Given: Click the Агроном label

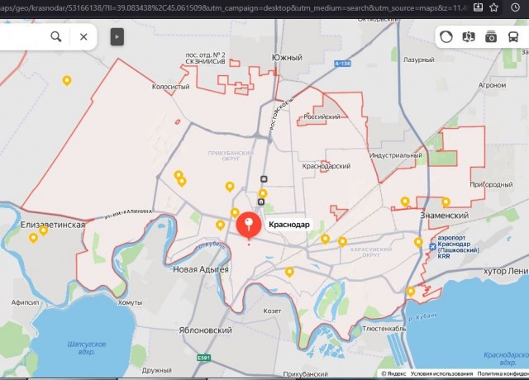Looking at the screenshot, I should [x=493, y=85].
